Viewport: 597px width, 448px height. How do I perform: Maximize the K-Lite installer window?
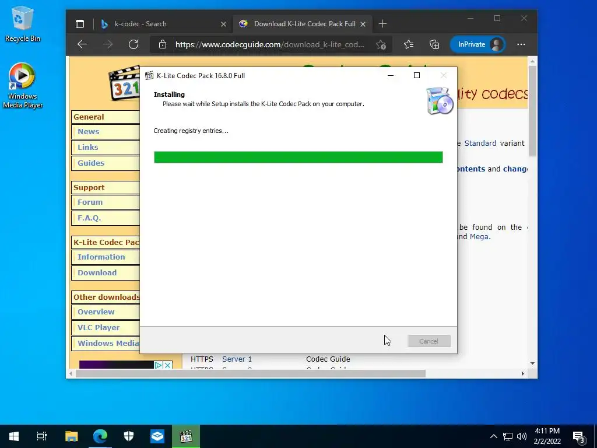coord(417,75)
